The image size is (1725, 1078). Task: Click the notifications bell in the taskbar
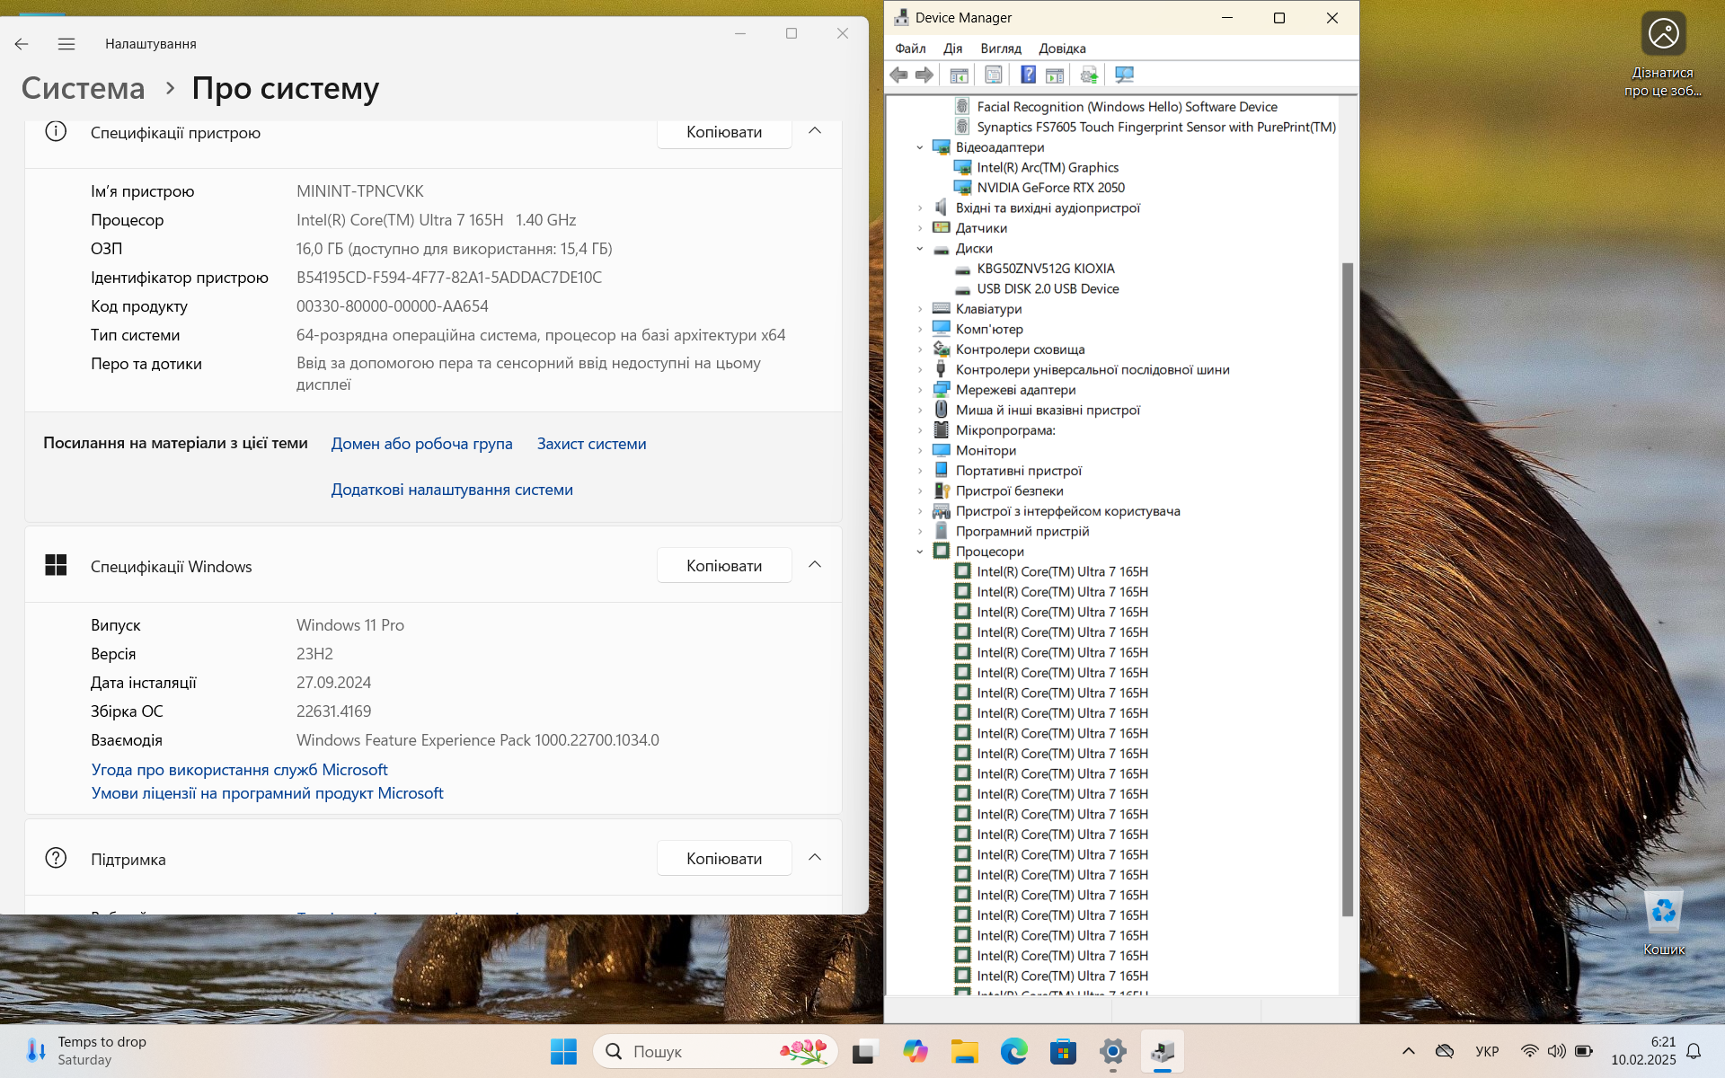click(x=1694, y=1051)
